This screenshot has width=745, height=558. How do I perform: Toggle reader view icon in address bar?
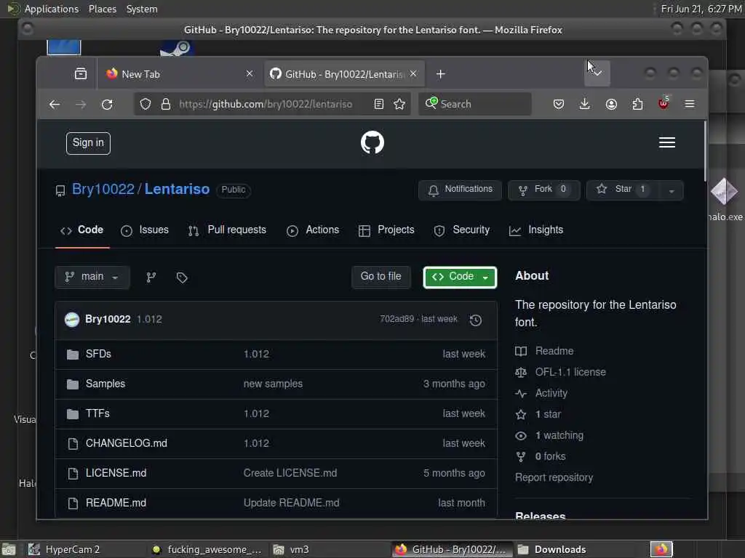pyautogui.click(x=378, y=104)
